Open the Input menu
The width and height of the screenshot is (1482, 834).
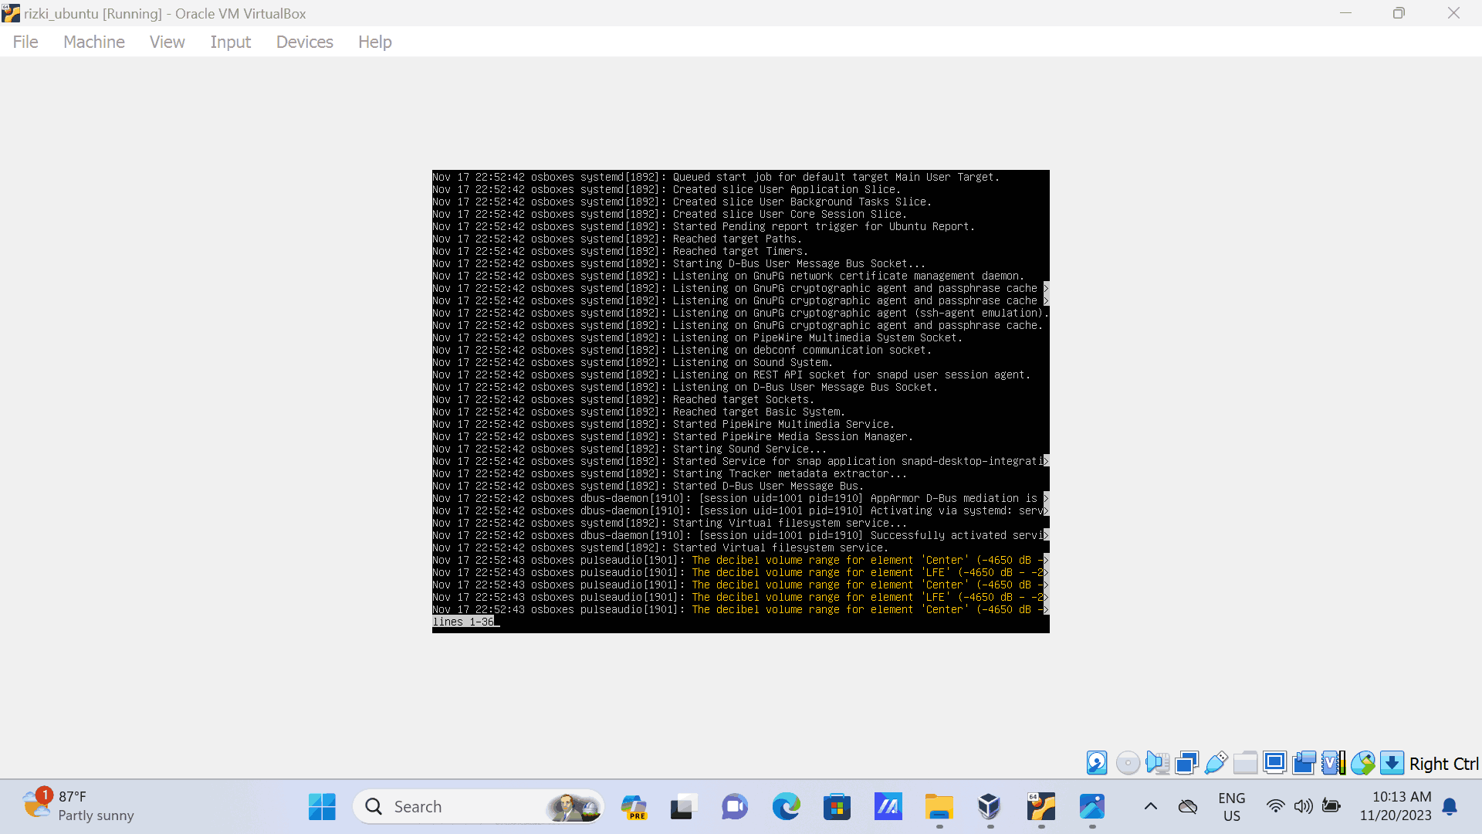click(230, 42)
